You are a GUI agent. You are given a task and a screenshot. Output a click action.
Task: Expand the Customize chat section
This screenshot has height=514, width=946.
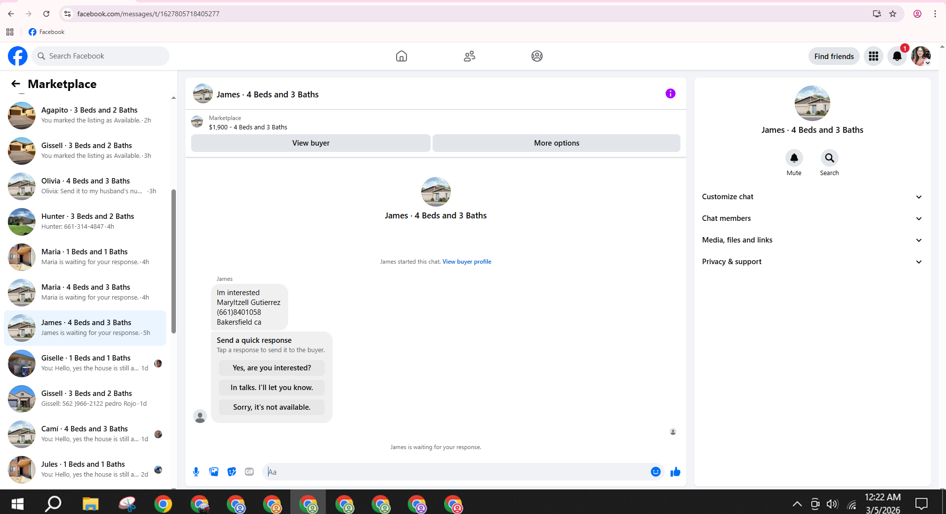812,197
